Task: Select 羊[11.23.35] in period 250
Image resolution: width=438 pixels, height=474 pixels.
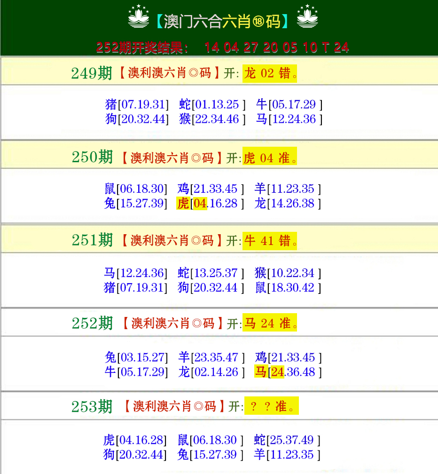Action: [288, 189]
